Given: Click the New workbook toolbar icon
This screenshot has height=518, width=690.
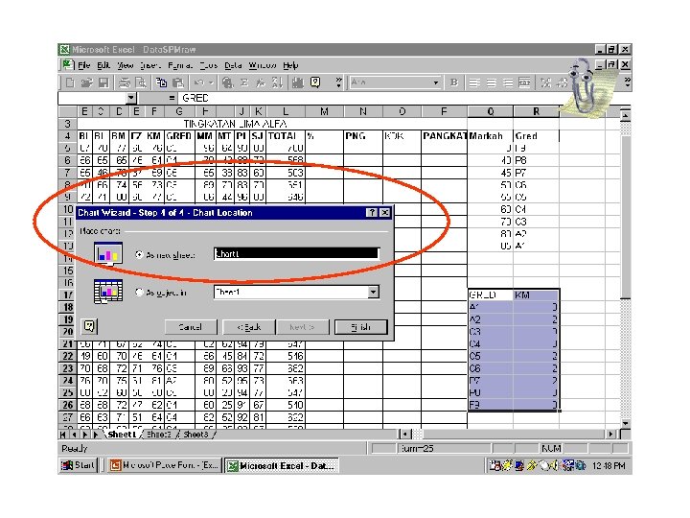Looking at the screenshot, I should coord(70,82).
